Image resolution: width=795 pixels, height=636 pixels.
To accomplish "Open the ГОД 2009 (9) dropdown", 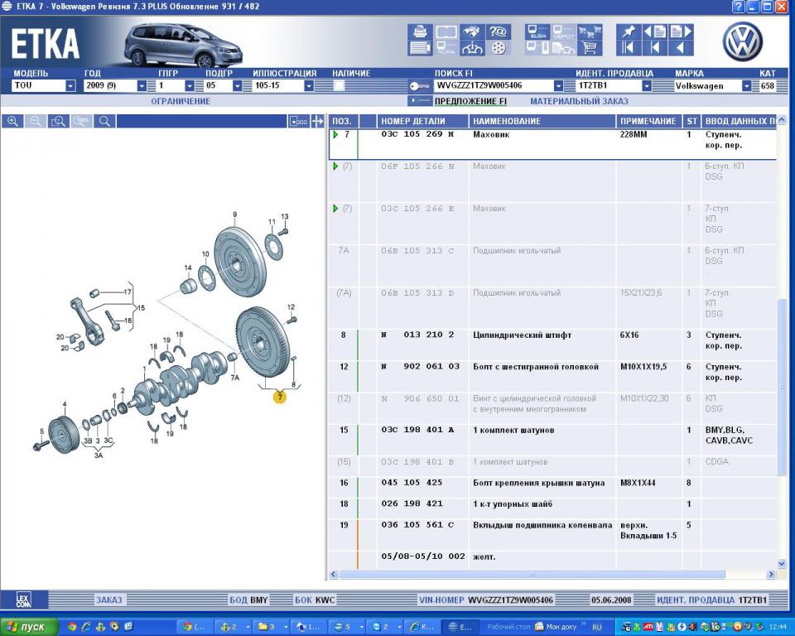I will 142,86.
